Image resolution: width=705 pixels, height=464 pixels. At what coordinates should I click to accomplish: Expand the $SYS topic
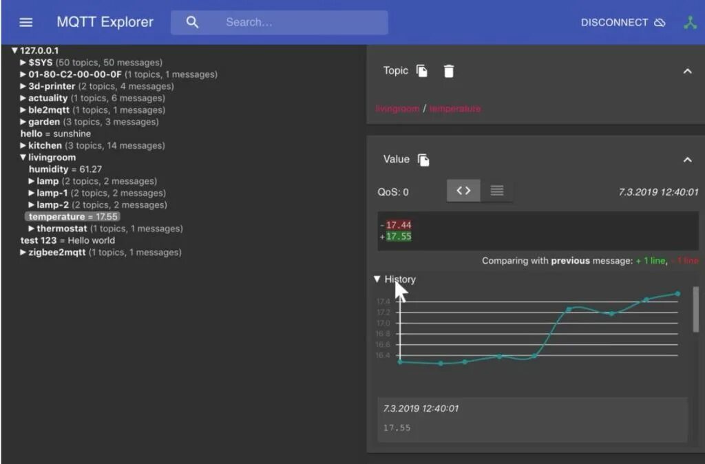pyautogui.click(x=23, y=63)
